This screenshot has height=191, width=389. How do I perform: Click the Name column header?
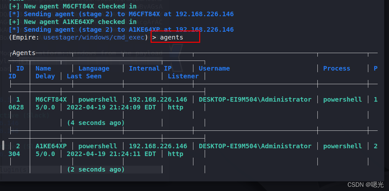point(43,68)
